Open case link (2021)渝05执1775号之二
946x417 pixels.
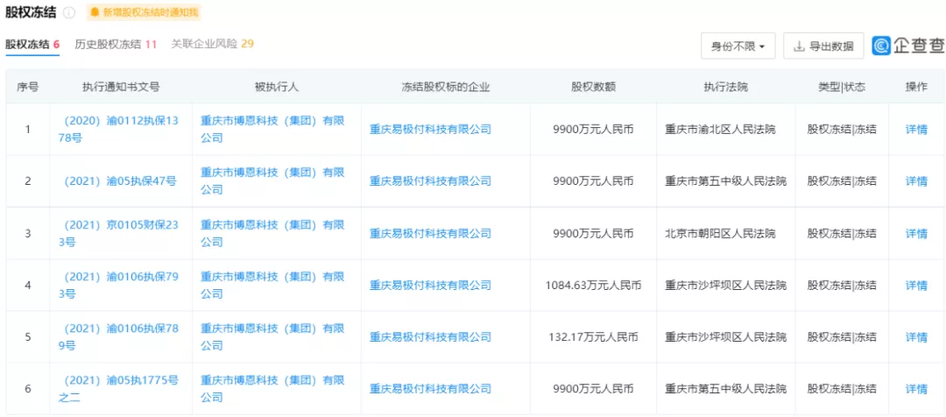[121, 389]
